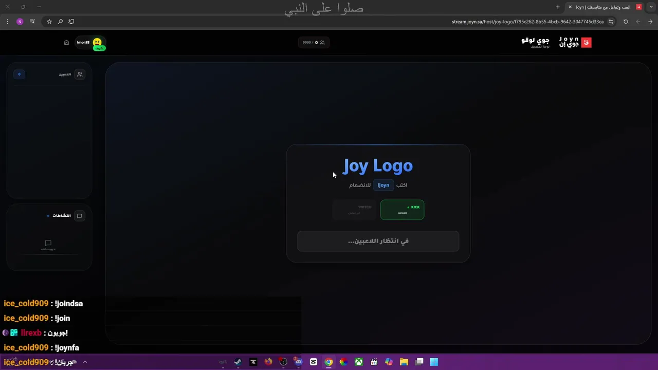Screen dimensions: 658x370
Task: Open the Chrome profile N avatar
Action: 20,22
